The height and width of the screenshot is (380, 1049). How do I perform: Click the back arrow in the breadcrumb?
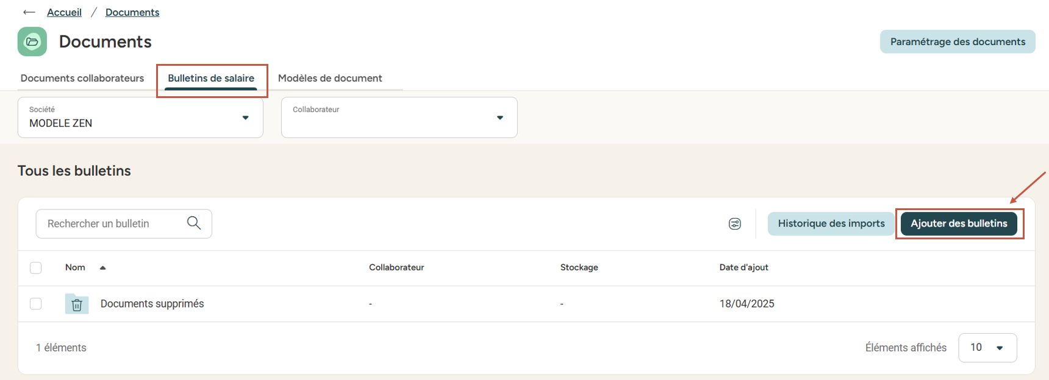pyautogui.click(x=29, y=12)
